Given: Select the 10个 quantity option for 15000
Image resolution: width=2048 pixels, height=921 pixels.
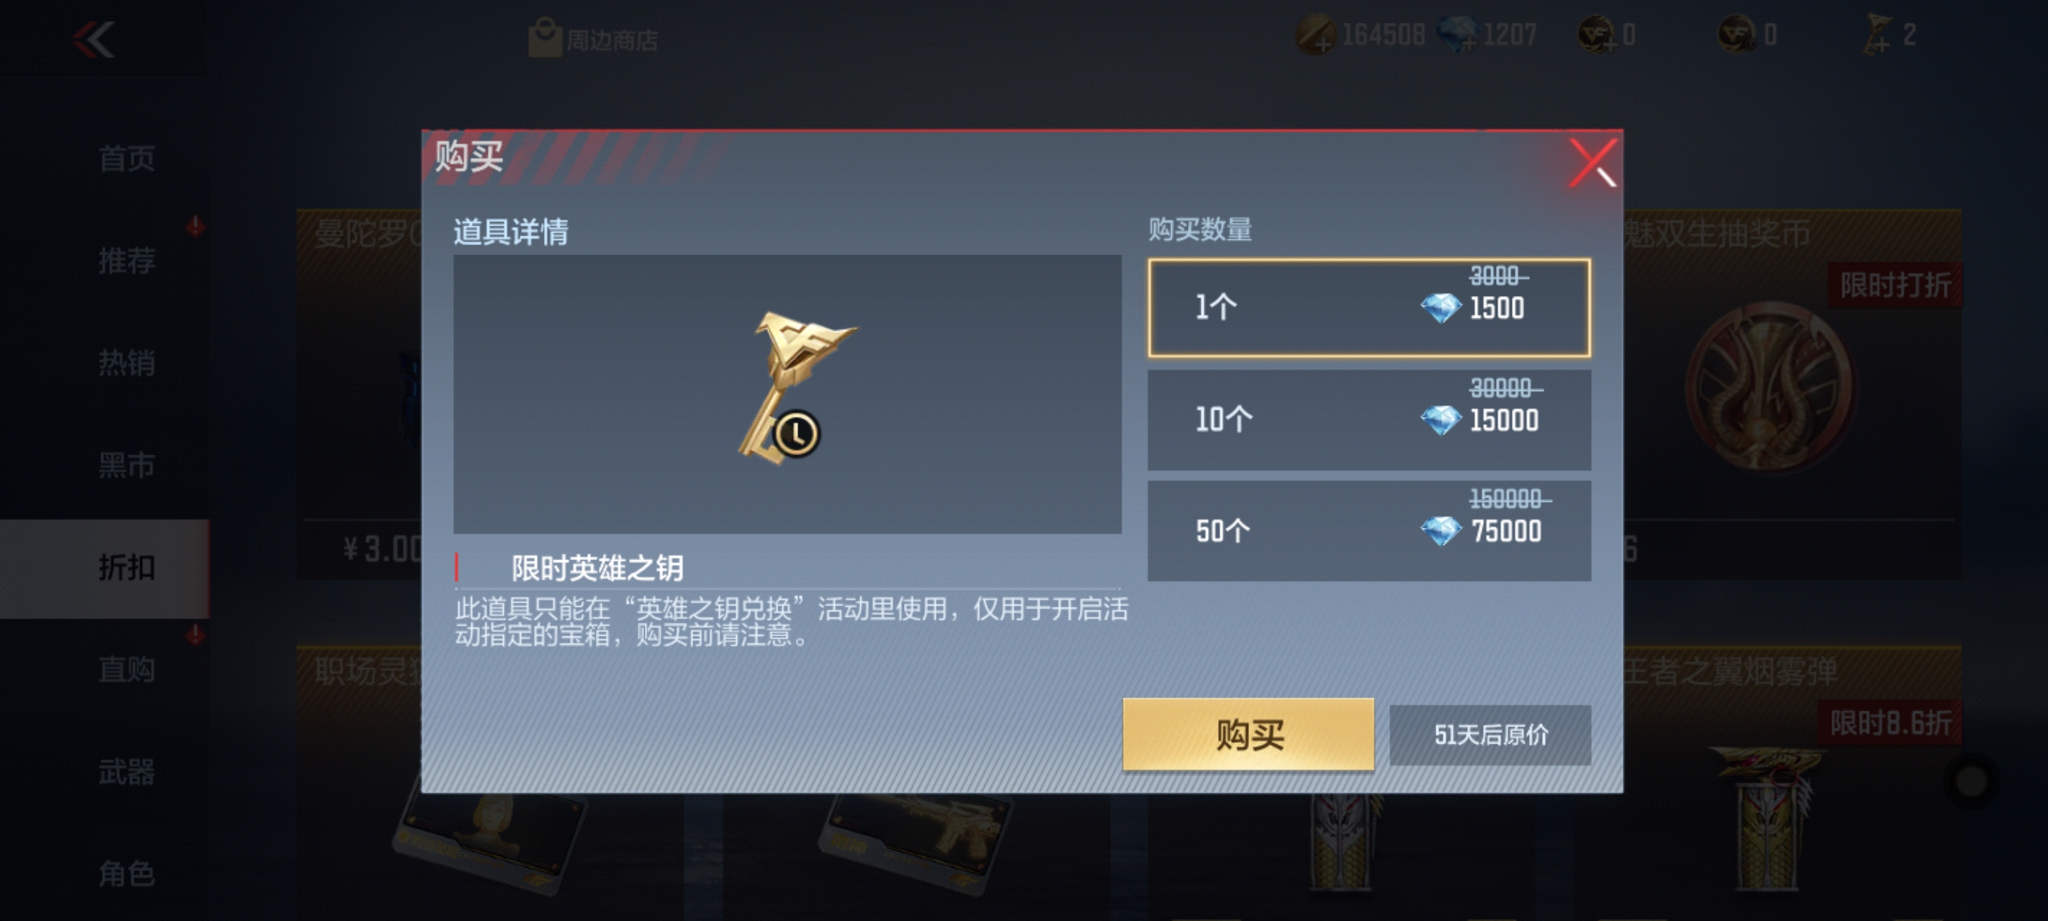Looking at the screenshot, I should (1369, 420).
